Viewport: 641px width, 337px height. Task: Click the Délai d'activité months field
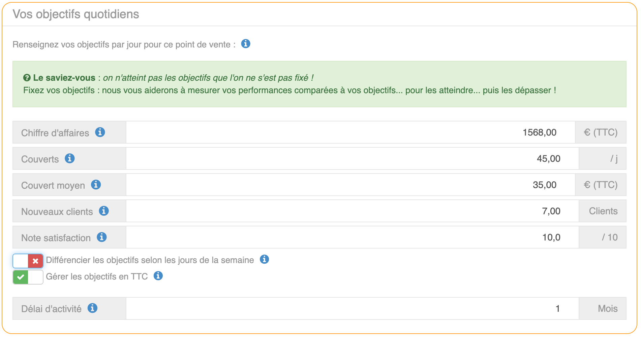pyautogui.click(x=352, y=308)
